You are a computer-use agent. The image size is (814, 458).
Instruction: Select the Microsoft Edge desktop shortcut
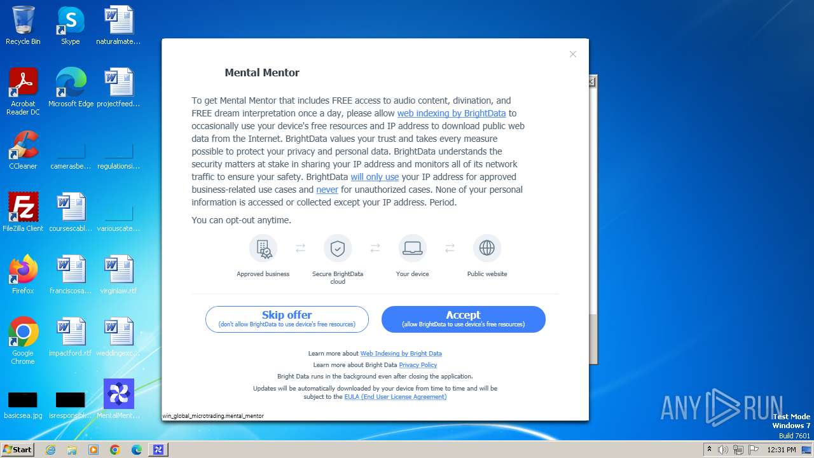pos(71,88)
